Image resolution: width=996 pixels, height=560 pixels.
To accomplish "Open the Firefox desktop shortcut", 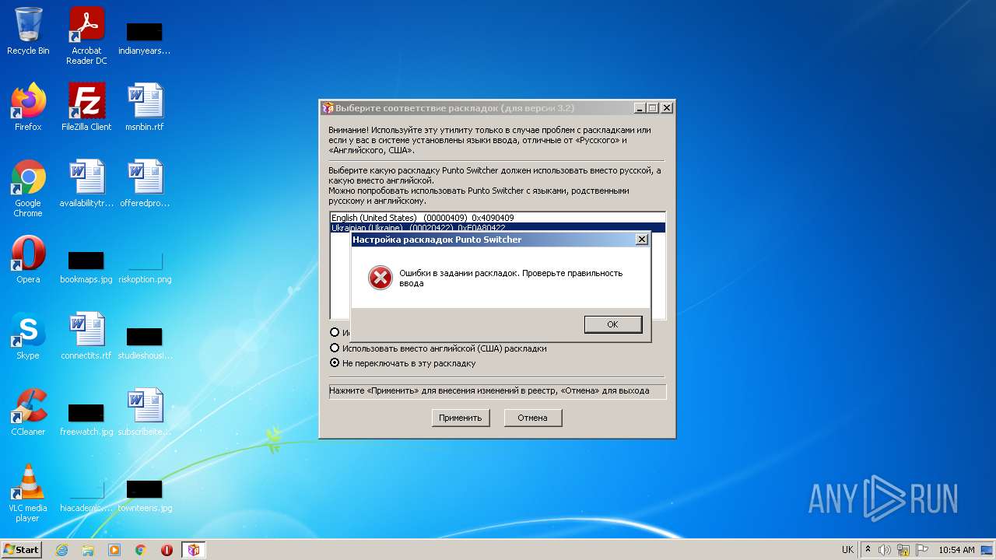I will pos(28,107).
